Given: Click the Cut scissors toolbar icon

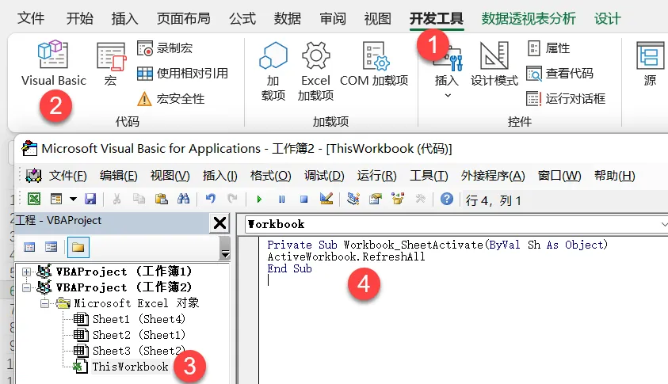Looking at the screenshot, I should [x=116, y=199].
